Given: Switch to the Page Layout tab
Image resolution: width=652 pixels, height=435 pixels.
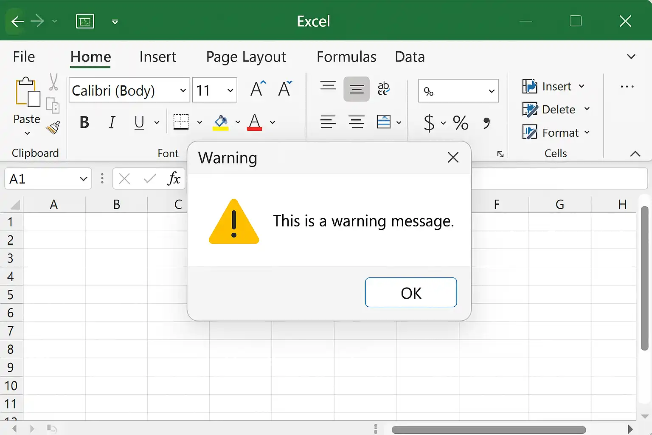Looking at the screenshot, I should click(246, 57).
